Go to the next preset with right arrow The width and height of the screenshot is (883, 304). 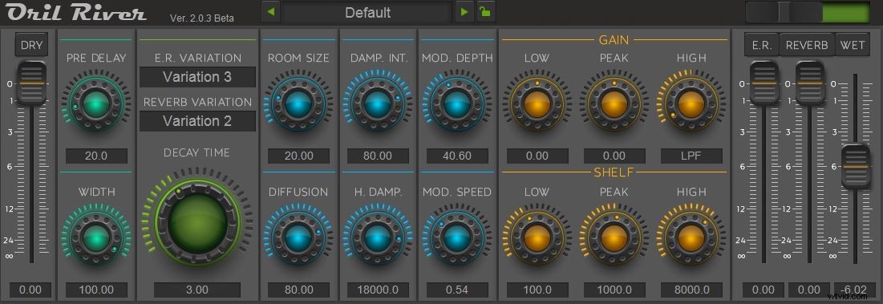464,12
